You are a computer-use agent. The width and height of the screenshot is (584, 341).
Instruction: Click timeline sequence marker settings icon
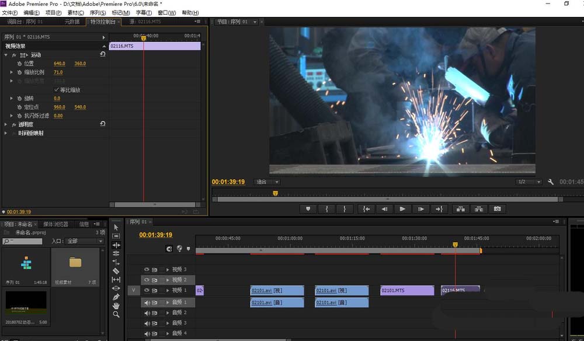click(179, 248)
